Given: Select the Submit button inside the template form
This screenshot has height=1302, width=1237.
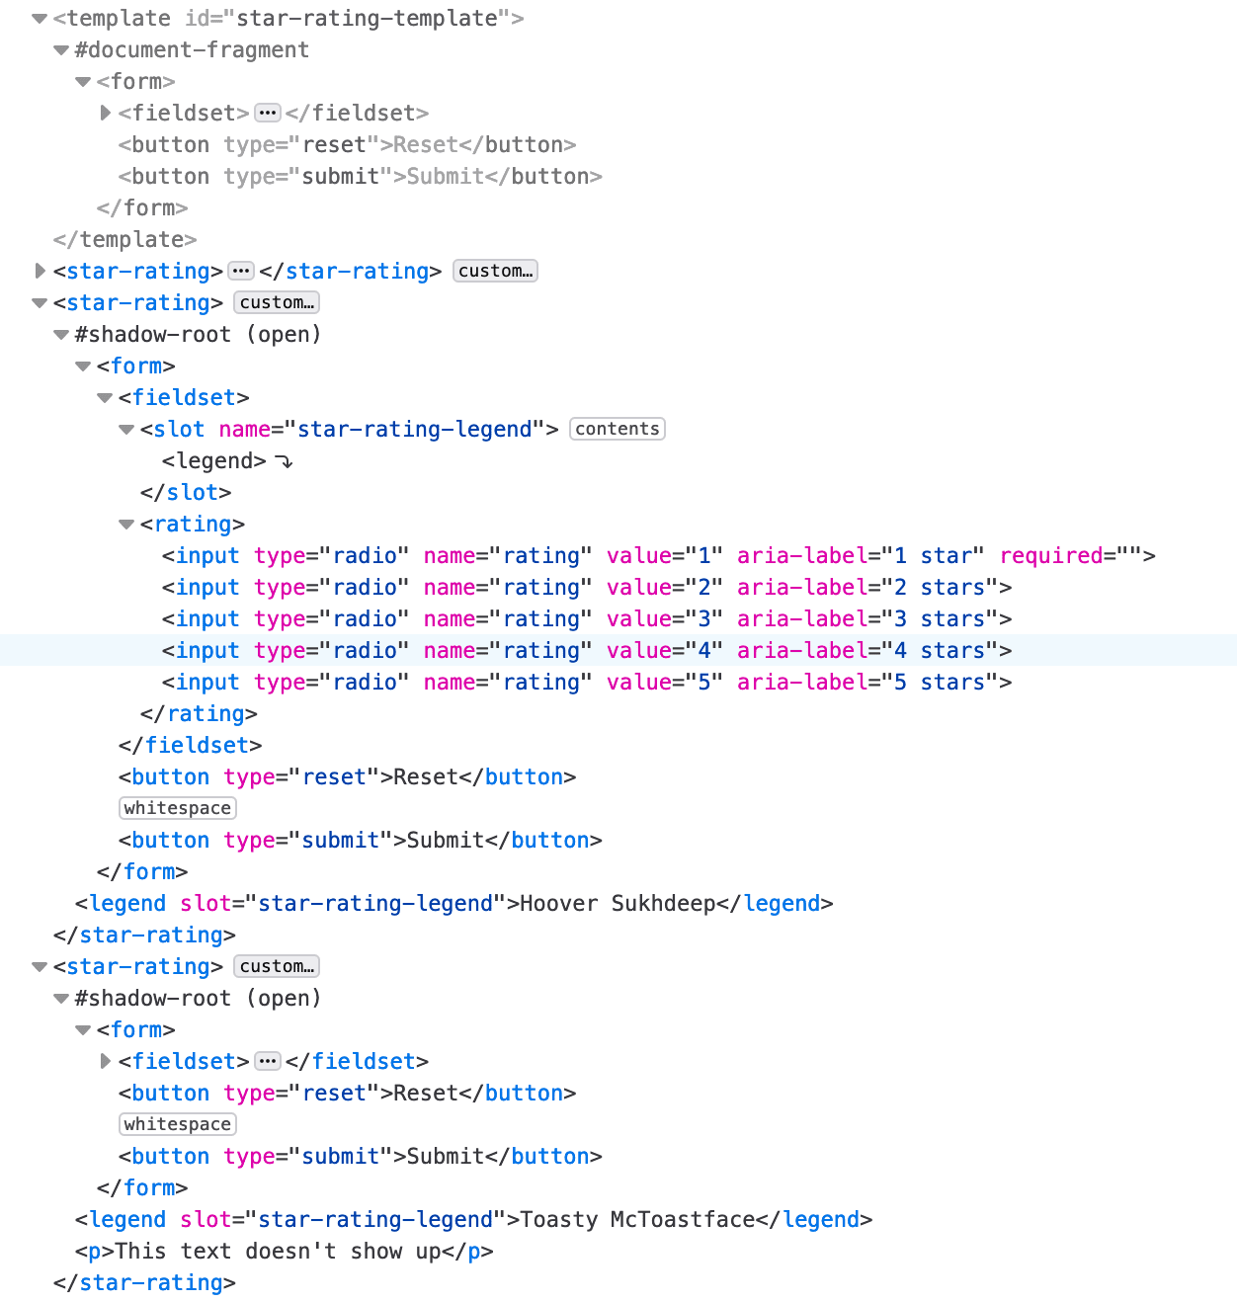Looking at the screenshot, I should pos(361,176).
